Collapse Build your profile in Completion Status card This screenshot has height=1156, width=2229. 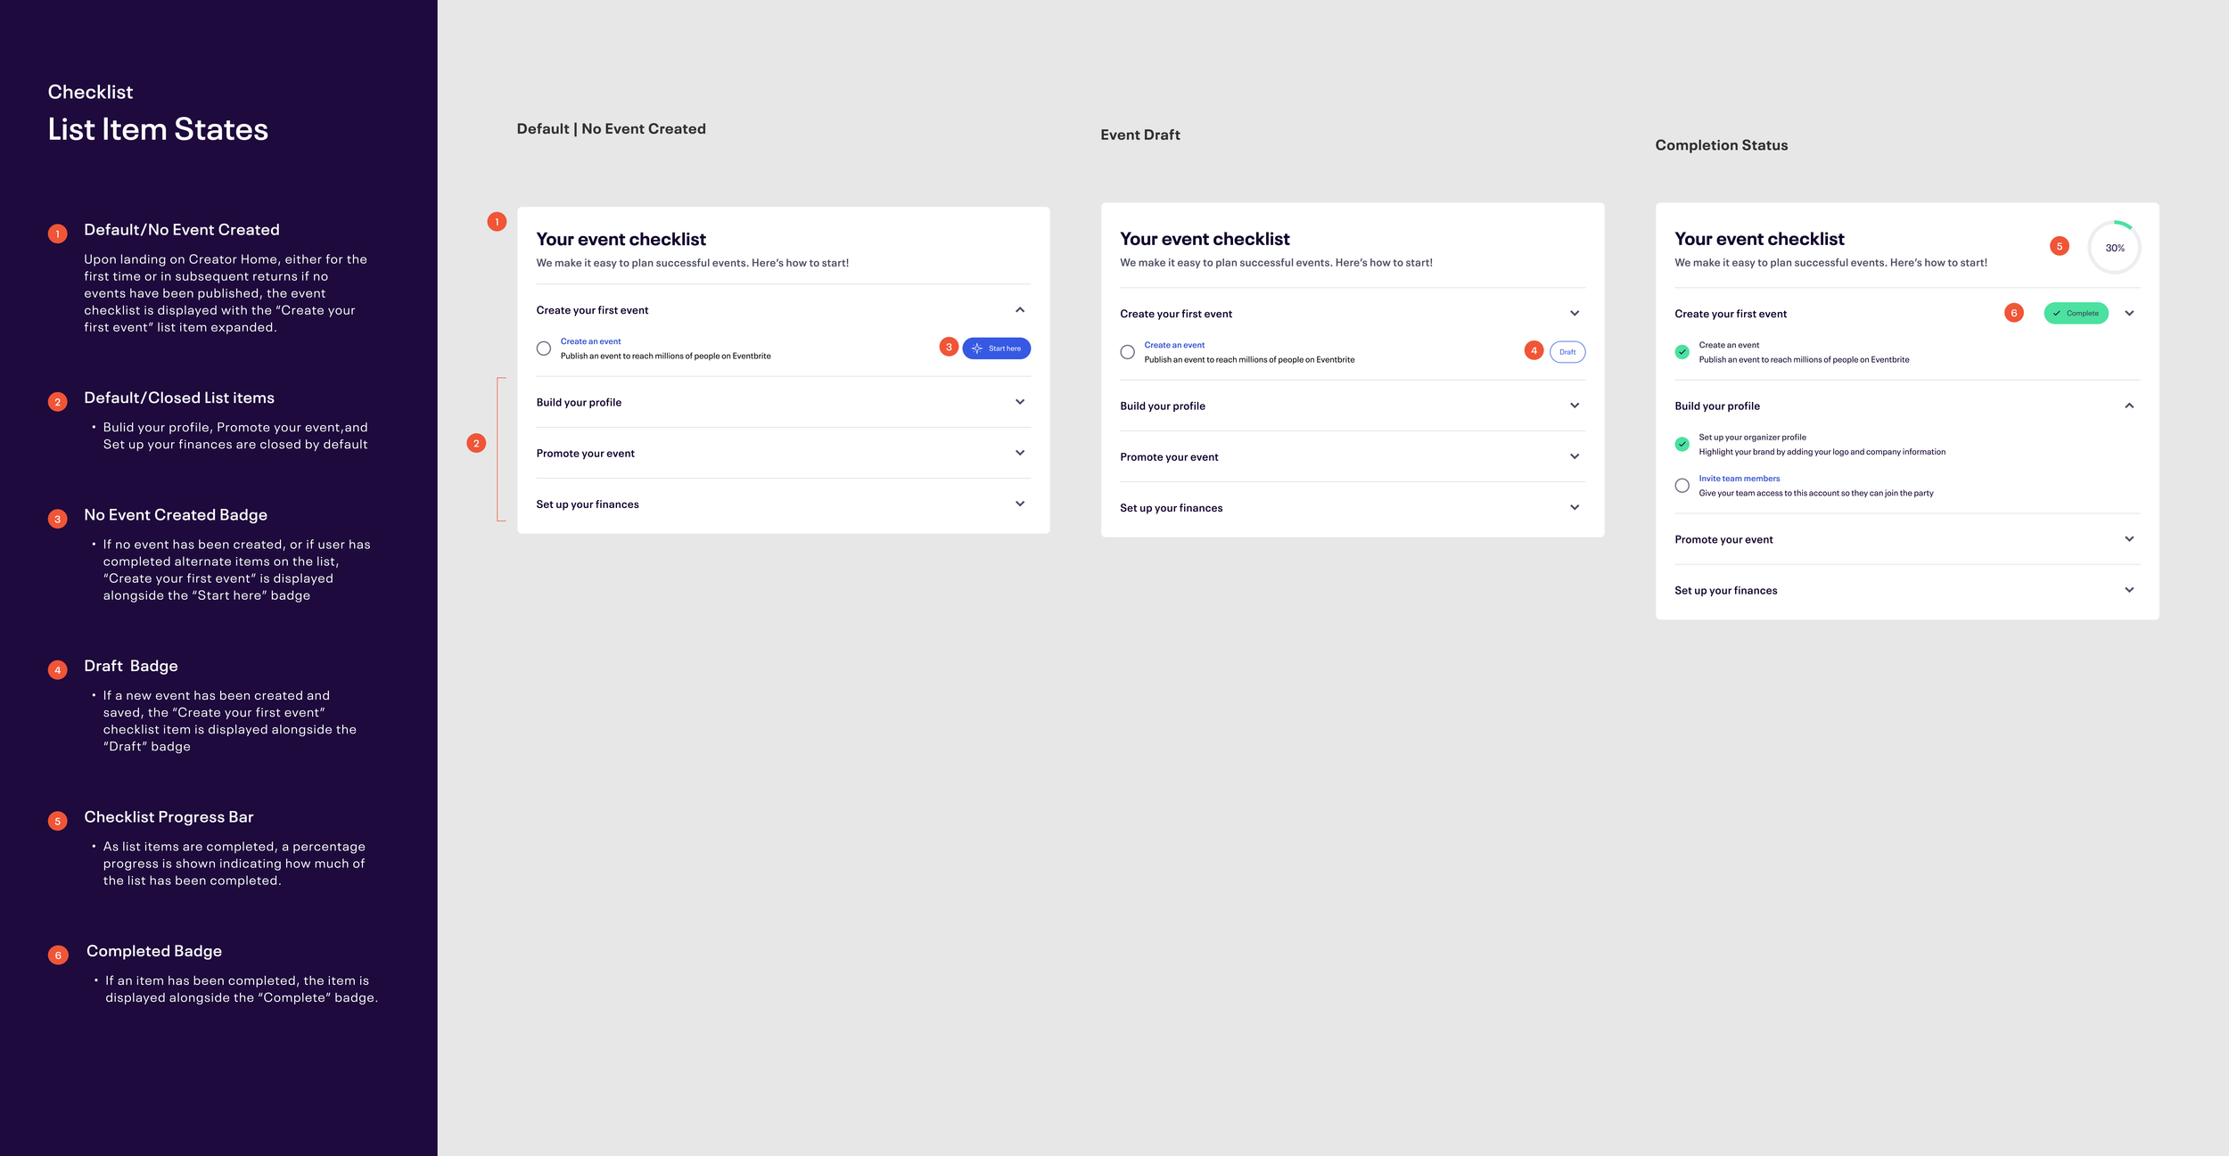pos(2129,406)
